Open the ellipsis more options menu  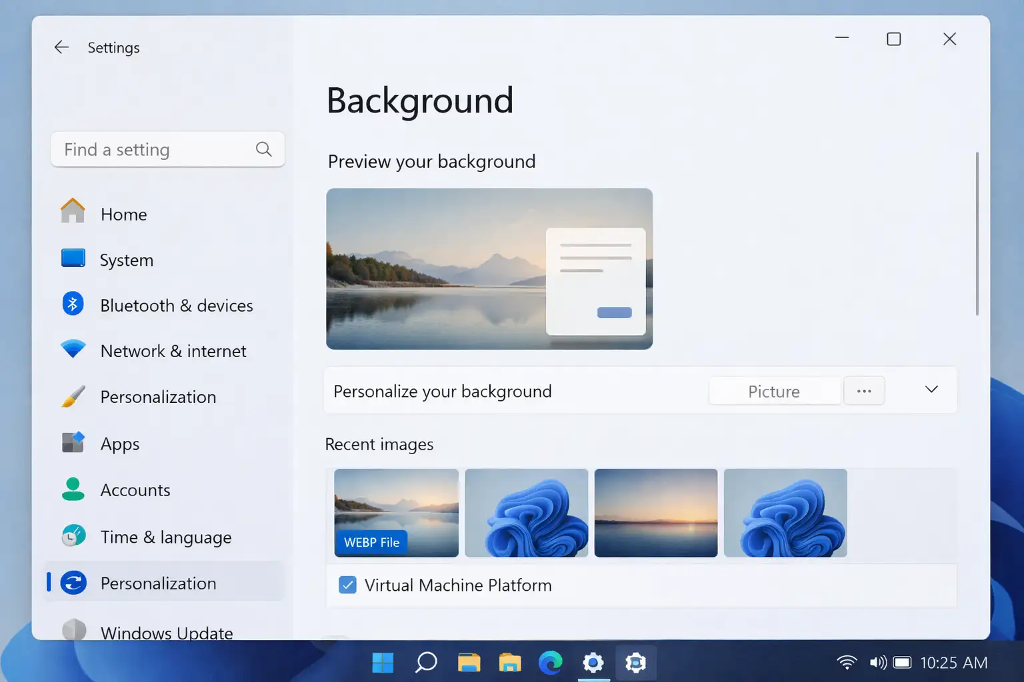[864, 390]
